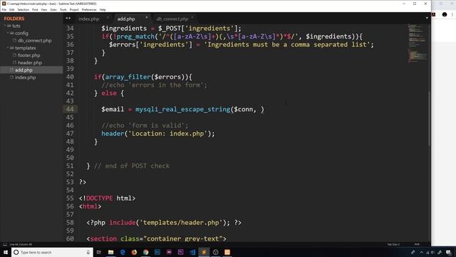Open footer.php in the sidebar
Image resolution: width=456 pixels, height=257 pixels.
pos(28,55)
